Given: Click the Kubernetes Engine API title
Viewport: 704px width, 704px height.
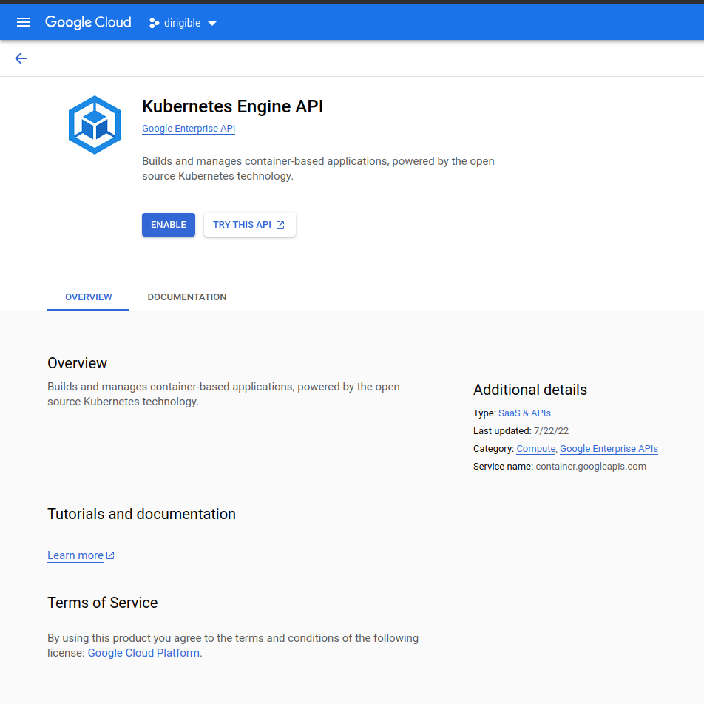Looking at the screenshot, I should coord(232,106).
